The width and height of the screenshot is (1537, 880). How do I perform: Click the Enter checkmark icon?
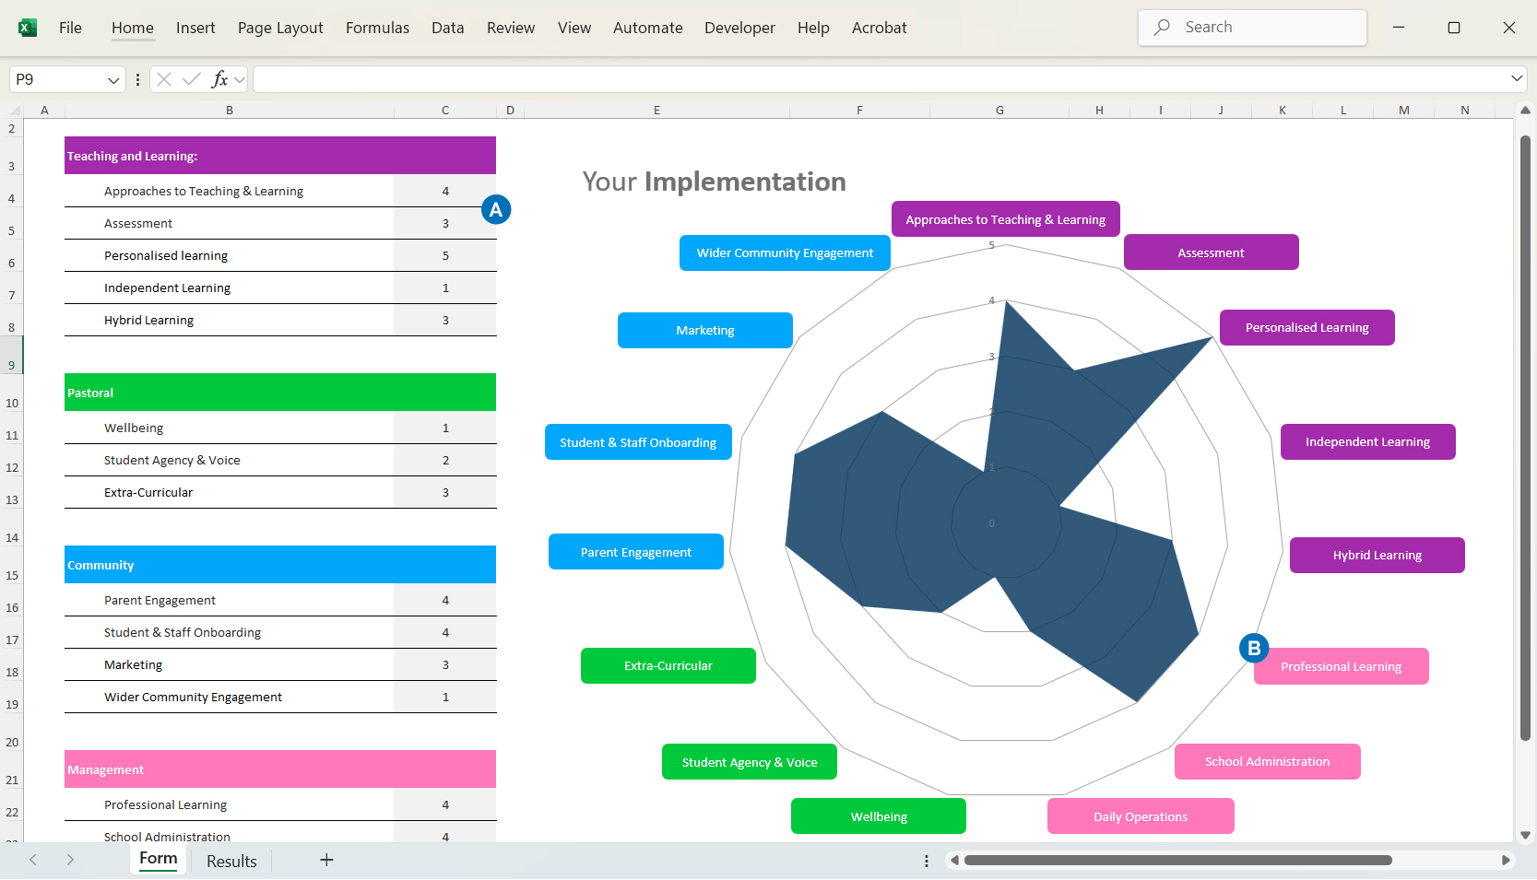[192, 79]
